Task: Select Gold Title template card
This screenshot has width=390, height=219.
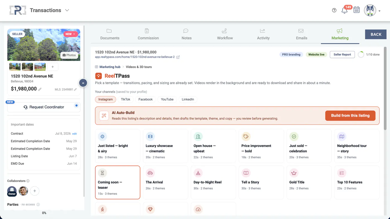Action: (309, 182)
